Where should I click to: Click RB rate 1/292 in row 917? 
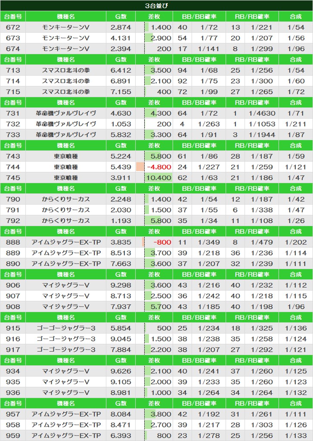[262, 349]
